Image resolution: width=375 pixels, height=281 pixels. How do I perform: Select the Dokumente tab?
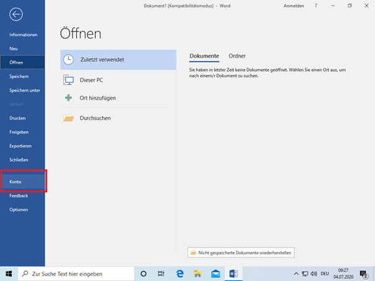pyautogui.click(x=204, y=56)
